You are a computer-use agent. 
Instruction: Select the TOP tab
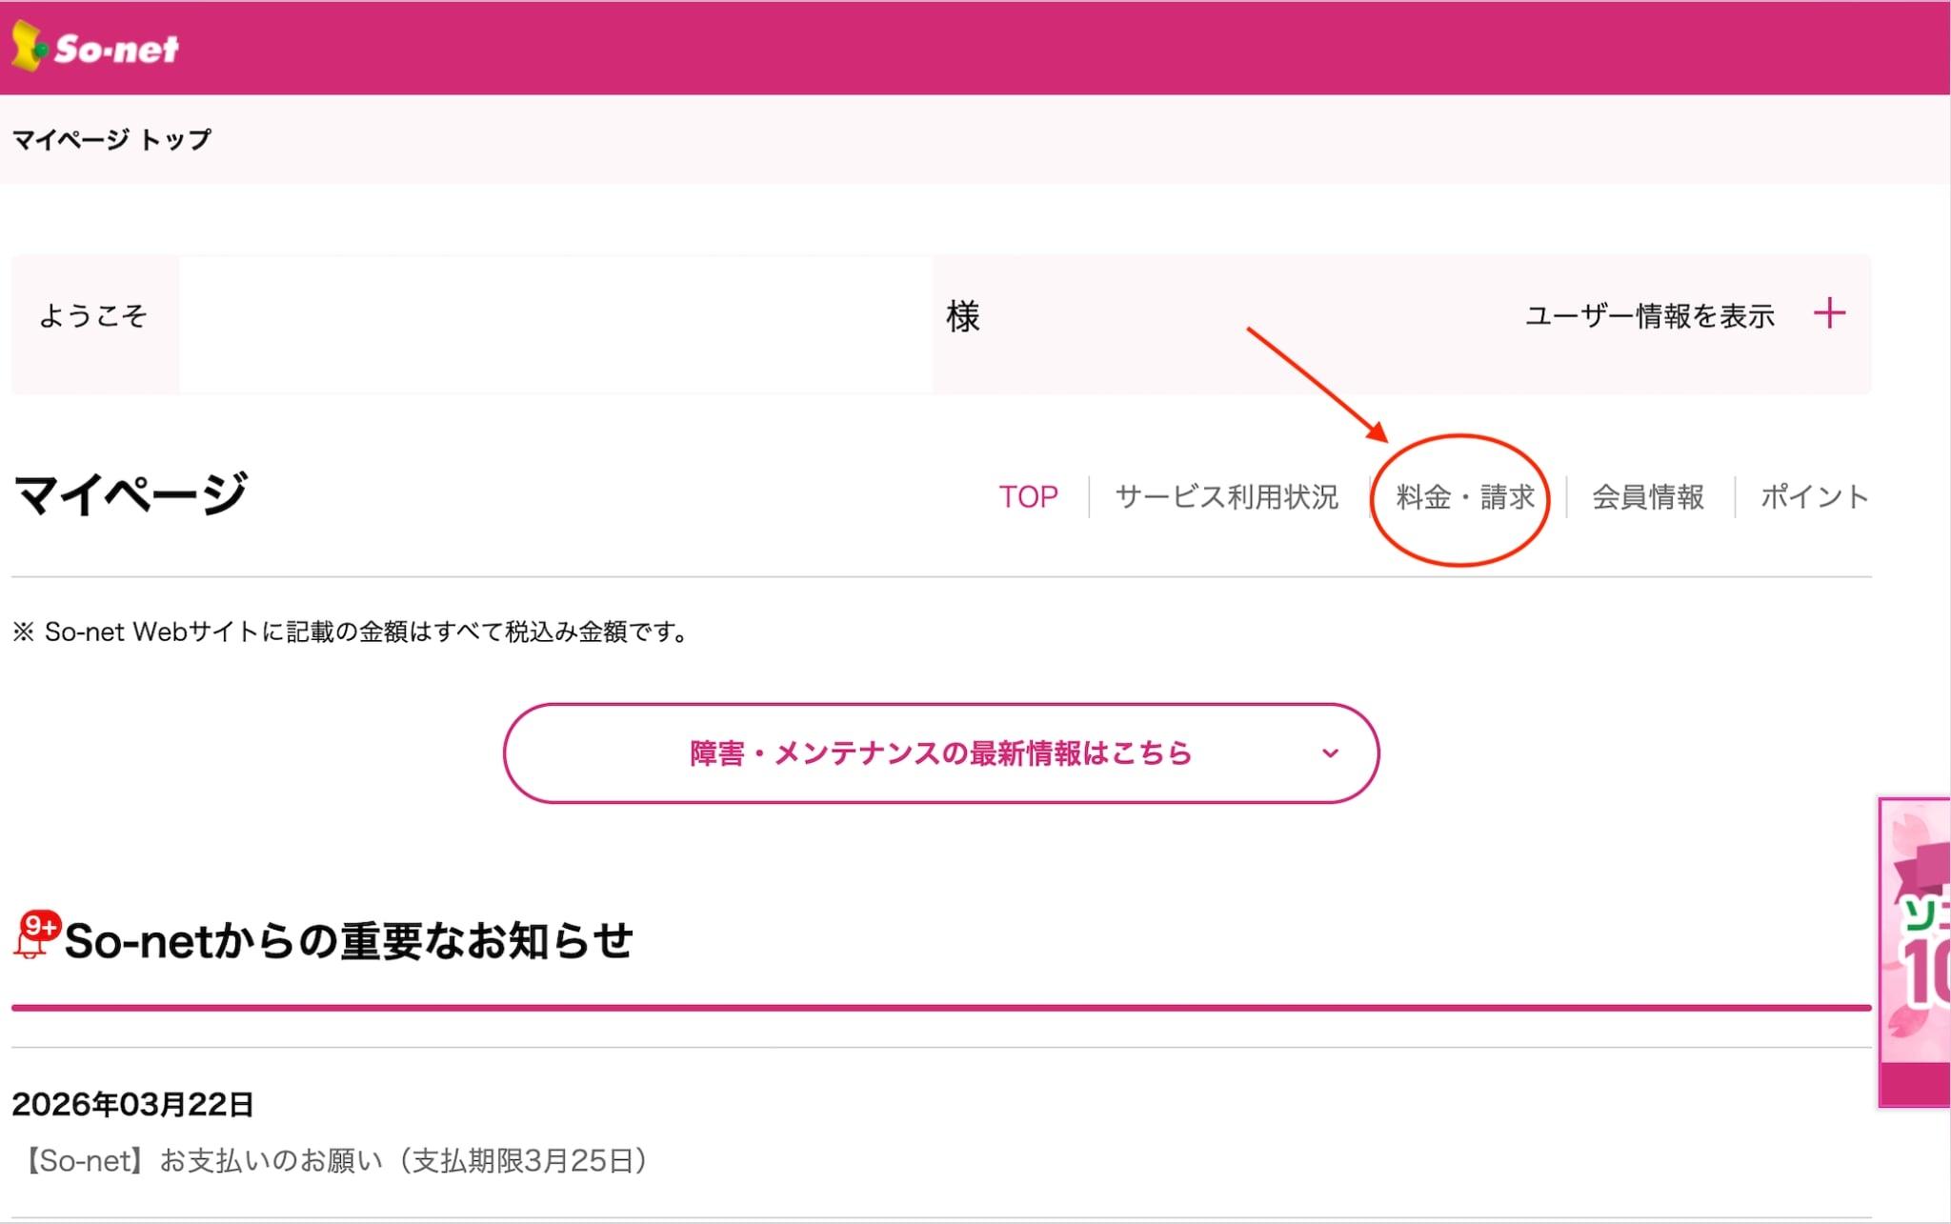(x=1028, y=496)
